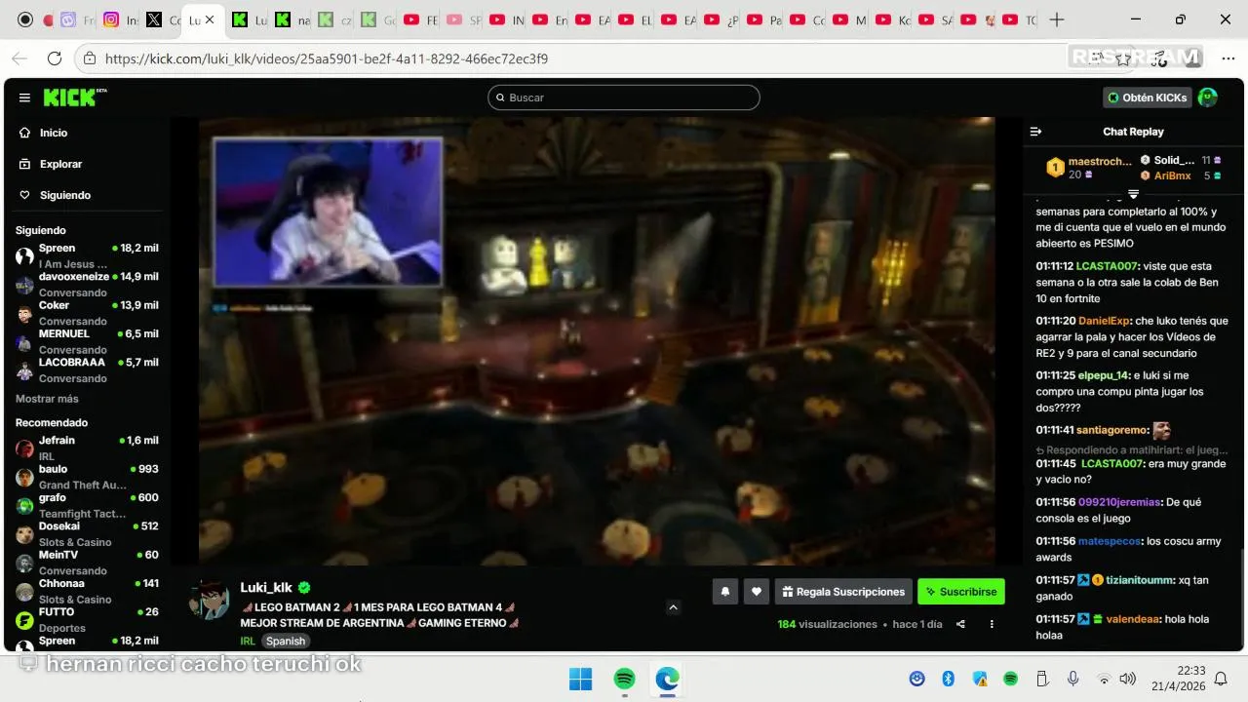Expand Mostrar más in following list
1248x702 pixels.
pos(47,399)
